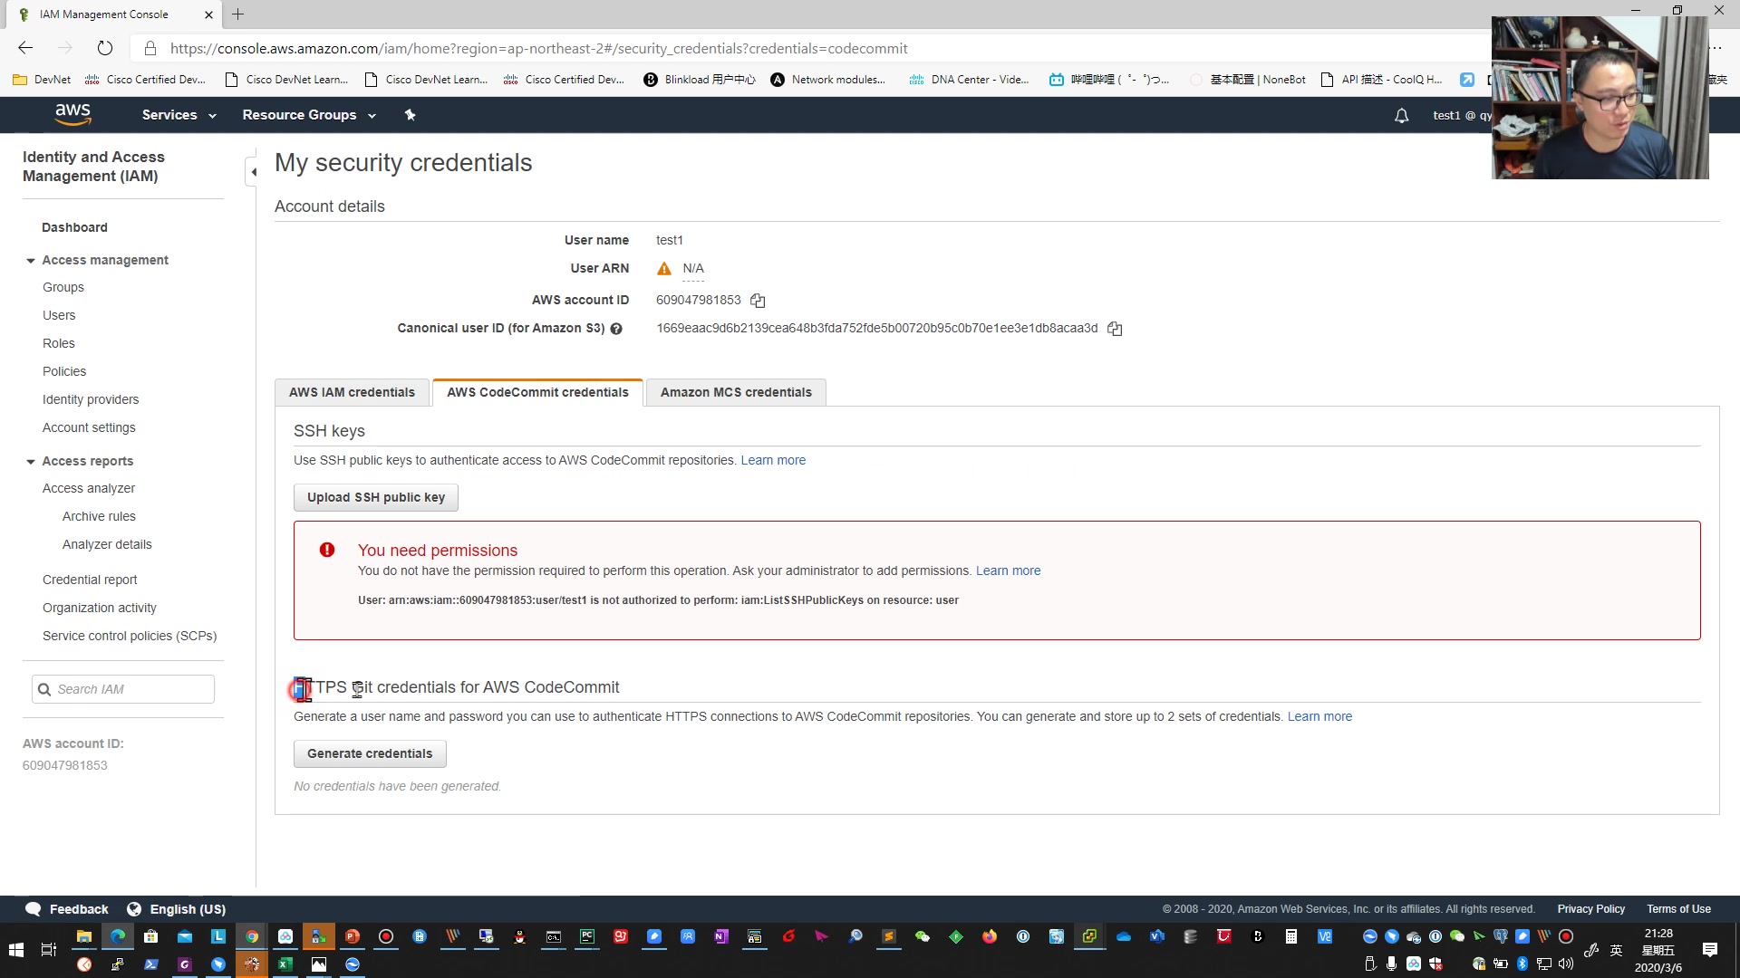Click browser back arrow button
Image resolution: width=1740 pixels, height=978 pixels.
tap(25, 48)
